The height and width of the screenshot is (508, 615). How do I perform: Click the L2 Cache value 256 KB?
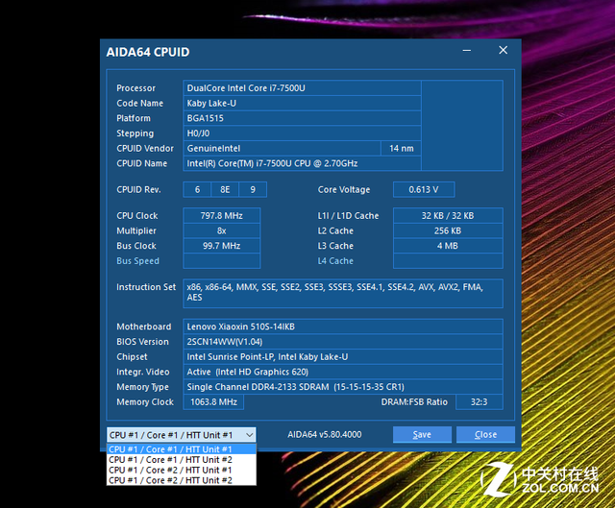click(x=448, y=230)
